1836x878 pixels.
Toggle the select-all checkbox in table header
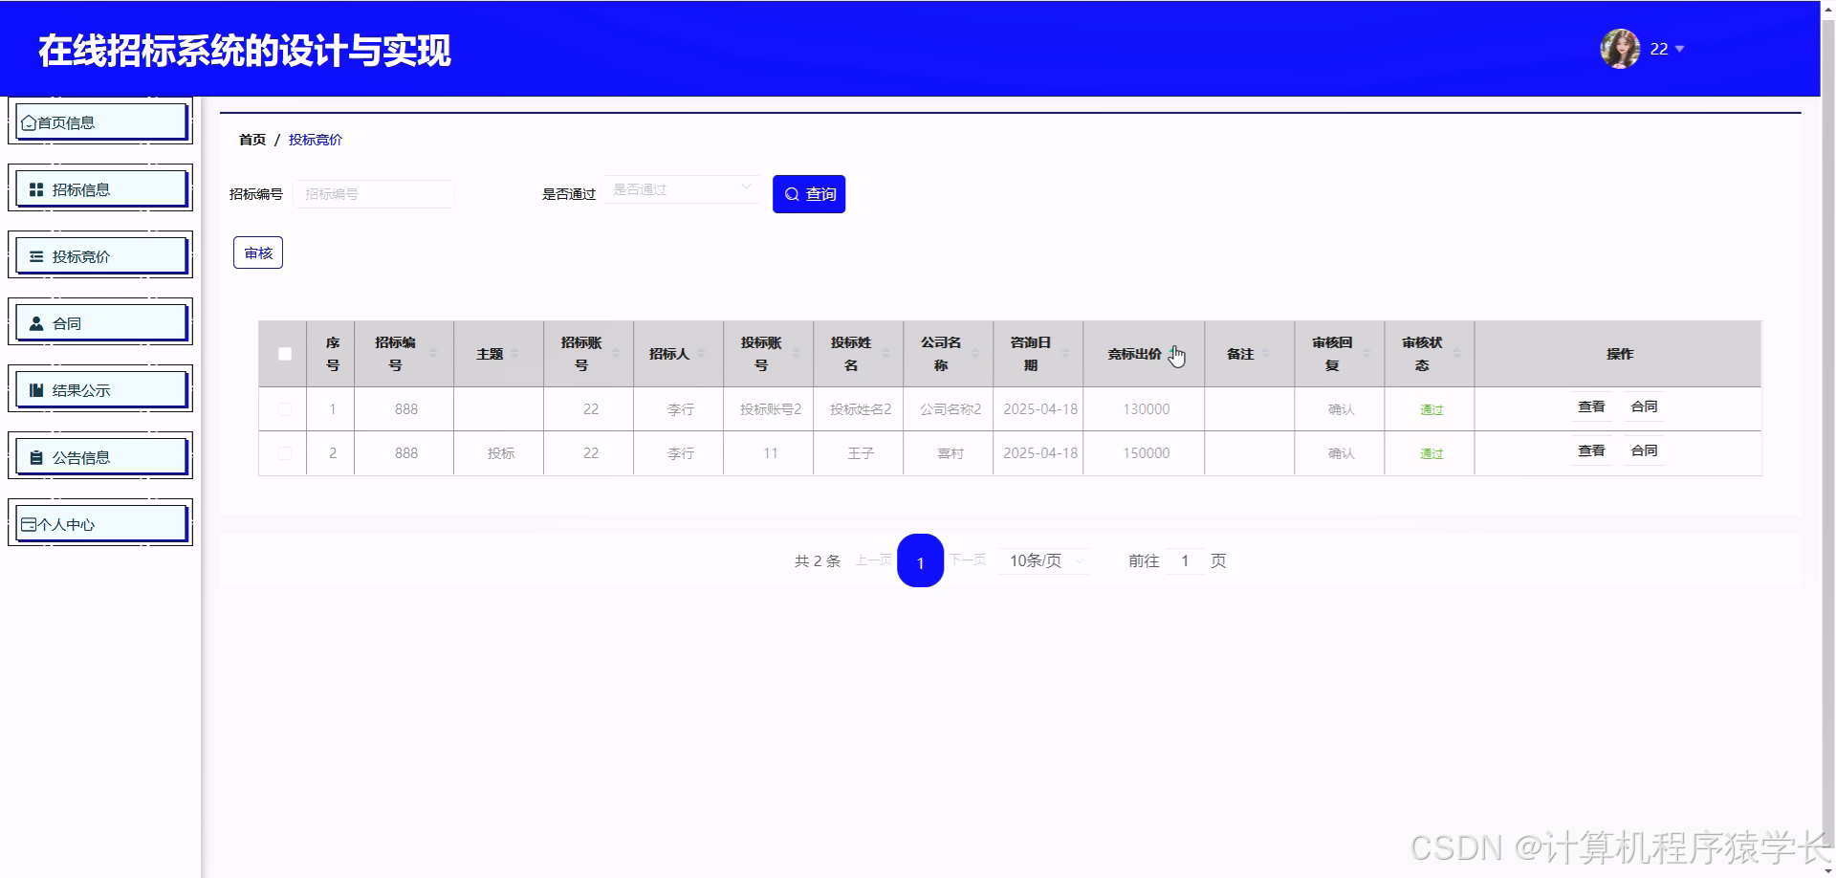click(283, 354)
